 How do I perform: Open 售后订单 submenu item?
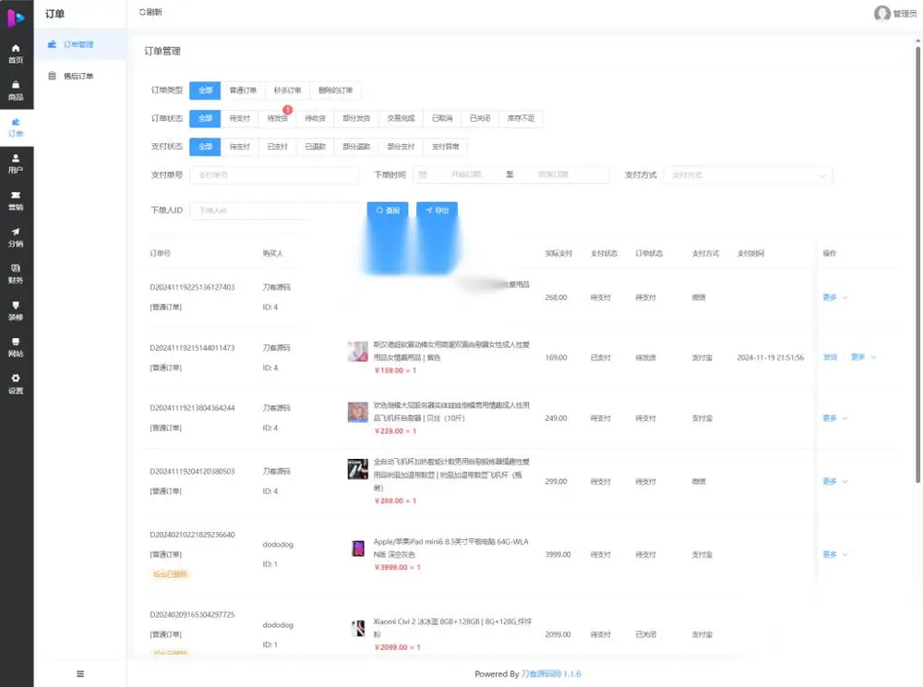point(78,76)
